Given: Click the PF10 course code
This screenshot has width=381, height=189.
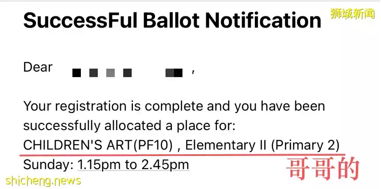Looking at the screenshot, I should pyautogui.click(x=152, y=145).
